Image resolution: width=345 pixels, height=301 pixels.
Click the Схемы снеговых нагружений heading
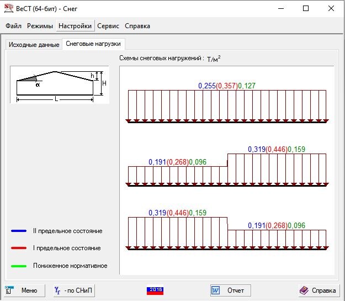(x=162, y=58)
